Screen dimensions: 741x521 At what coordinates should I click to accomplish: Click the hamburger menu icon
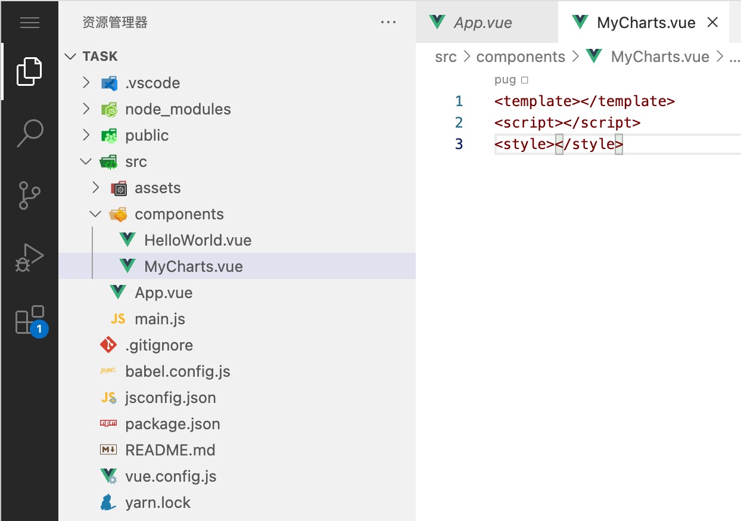[29, 23]
